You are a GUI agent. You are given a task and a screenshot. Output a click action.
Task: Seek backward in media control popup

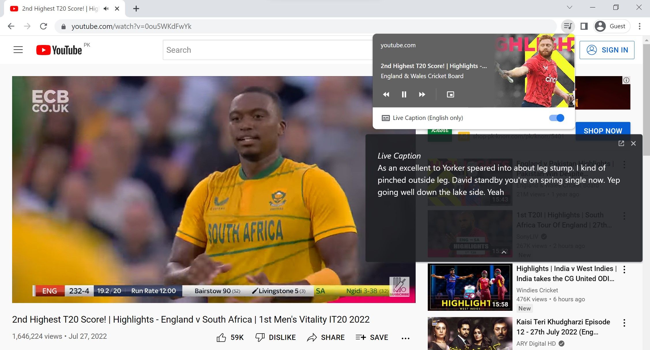386,95
